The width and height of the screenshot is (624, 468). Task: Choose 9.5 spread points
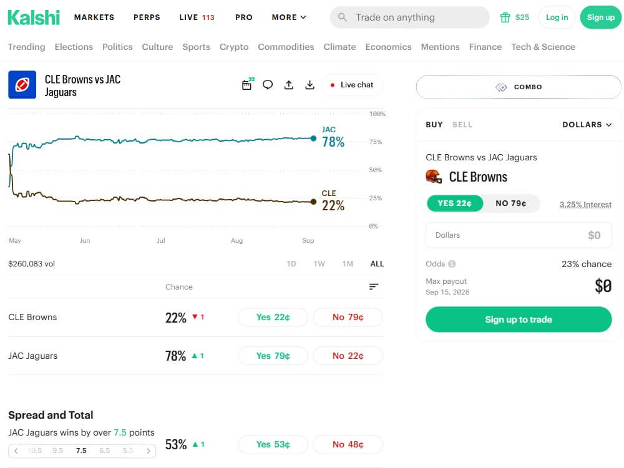[57, 451]
